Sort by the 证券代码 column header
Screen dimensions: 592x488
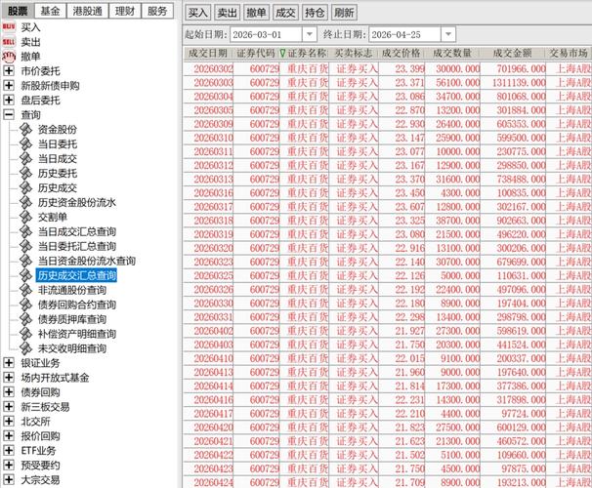click(256, 53)
